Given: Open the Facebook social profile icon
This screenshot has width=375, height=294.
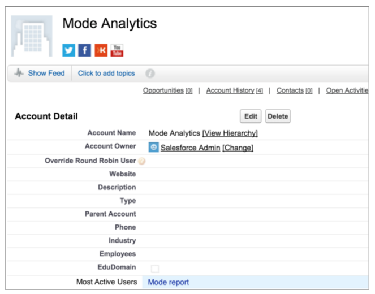Looking at the screenshot, I should tap(85, 50).
